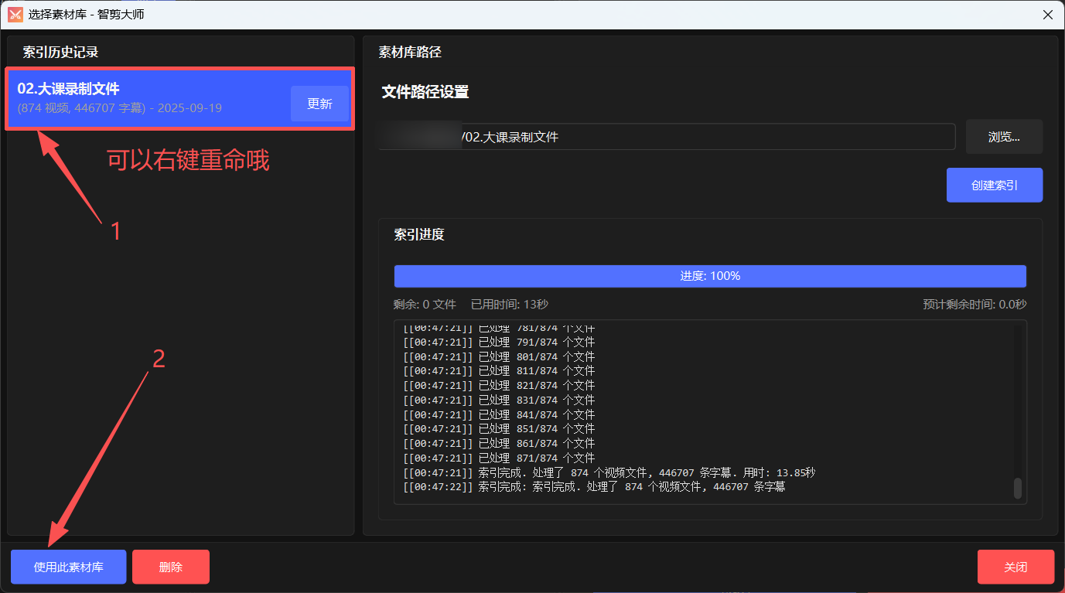Click the final 索引完成 log line at 00:47:22

click(x=594, y=487)
